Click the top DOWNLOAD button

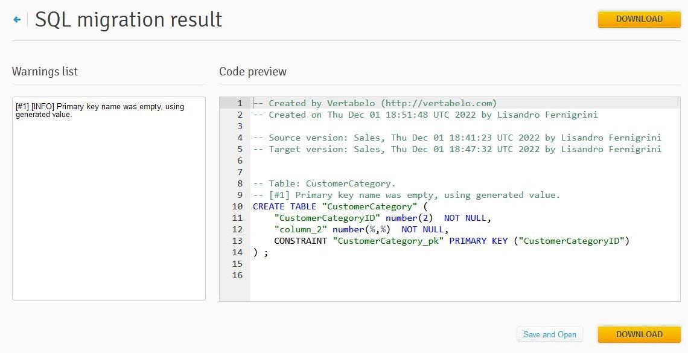click(639, 19)
